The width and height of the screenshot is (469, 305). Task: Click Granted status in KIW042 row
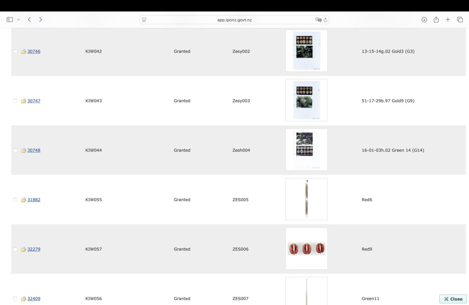pos(182,51)
